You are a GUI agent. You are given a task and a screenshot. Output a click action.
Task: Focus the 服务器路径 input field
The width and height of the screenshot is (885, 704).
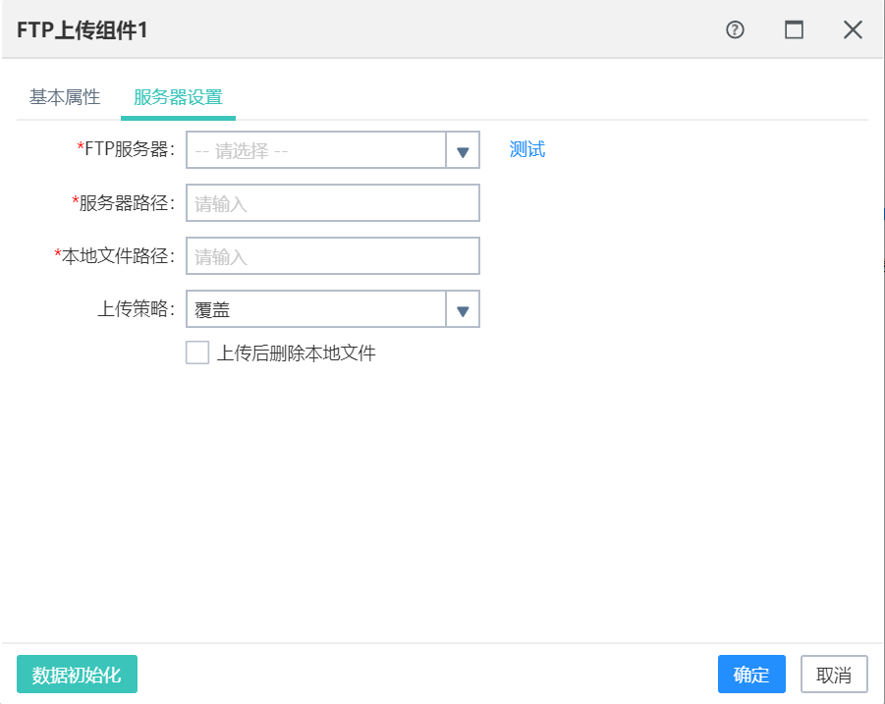point(333,202)
